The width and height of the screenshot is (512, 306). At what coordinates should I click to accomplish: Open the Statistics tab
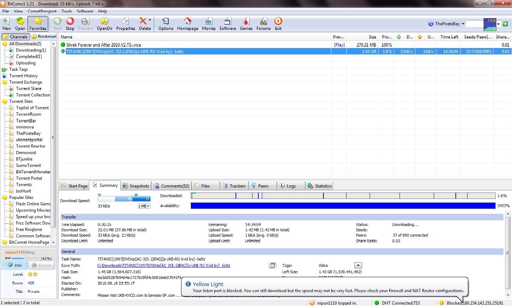[320, 186]
